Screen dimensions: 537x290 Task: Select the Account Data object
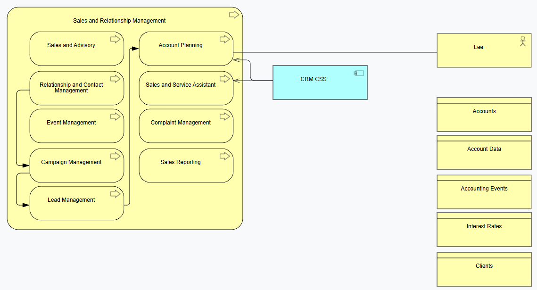click(484, 152)
